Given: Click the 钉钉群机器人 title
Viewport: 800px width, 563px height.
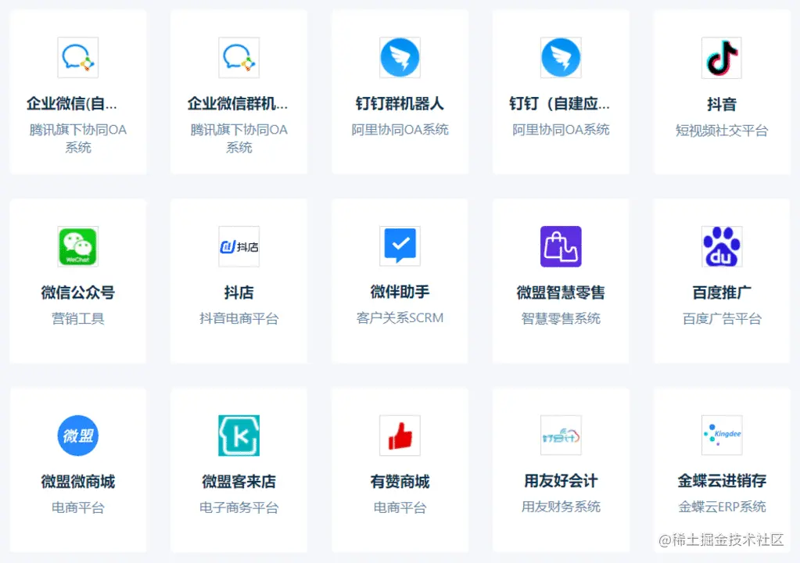Looking at the screenshot, I should [x=400, y=103].
